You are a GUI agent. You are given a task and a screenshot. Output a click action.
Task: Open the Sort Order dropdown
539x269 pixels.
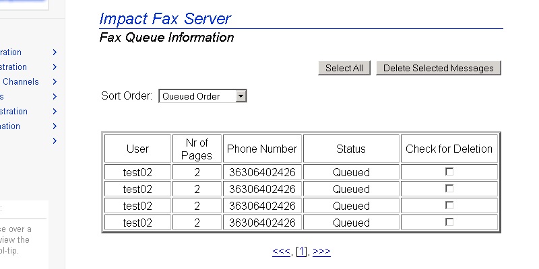[x=203, y=96]
